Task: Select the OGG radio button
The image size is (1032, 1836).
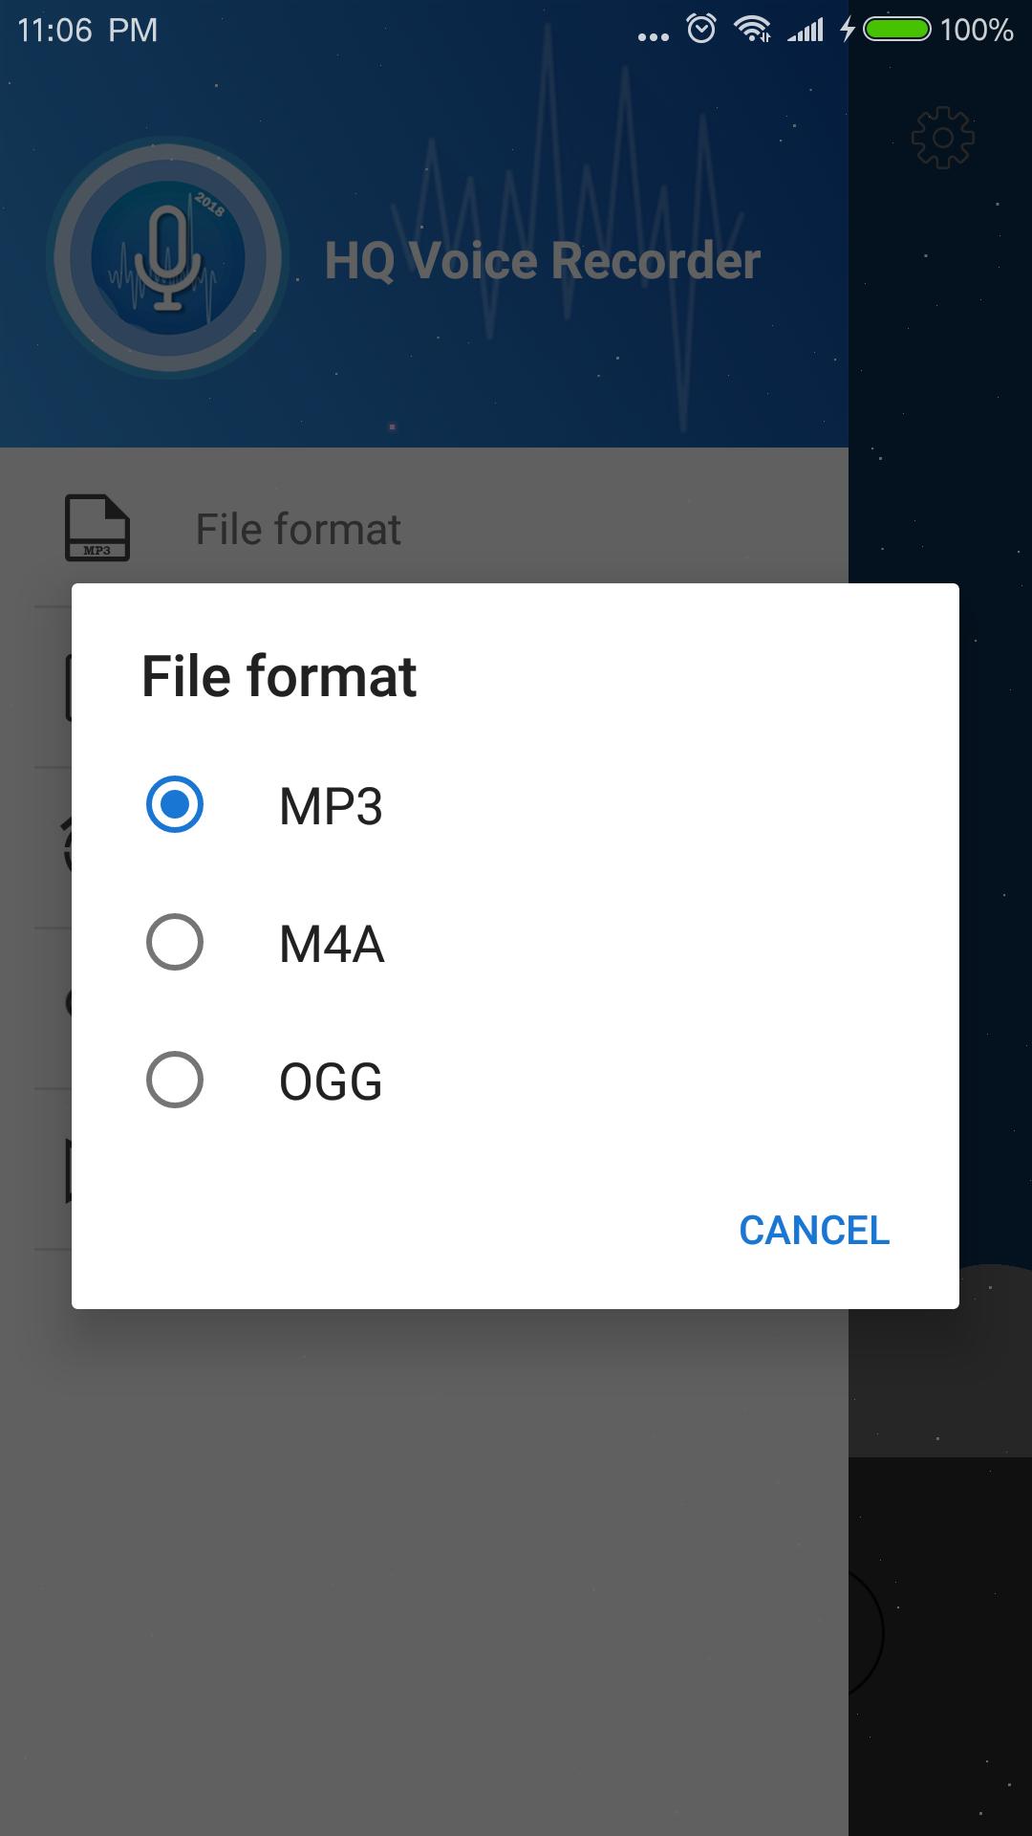Action: coord(175,1080)
